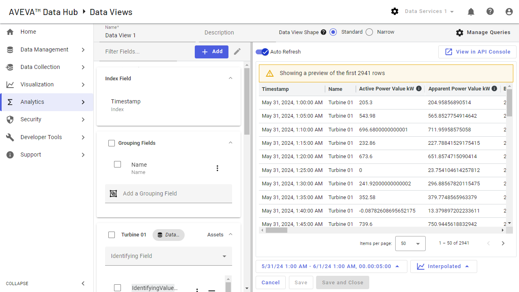Screen dimensions: 519x292
Task: Open the help question mark in header
Action: tap(490, 11)
